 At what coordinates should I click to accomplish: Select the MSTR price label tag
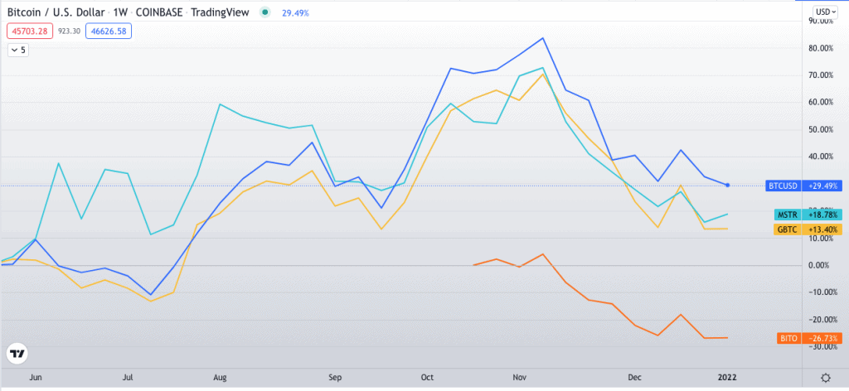coord(787,215)
